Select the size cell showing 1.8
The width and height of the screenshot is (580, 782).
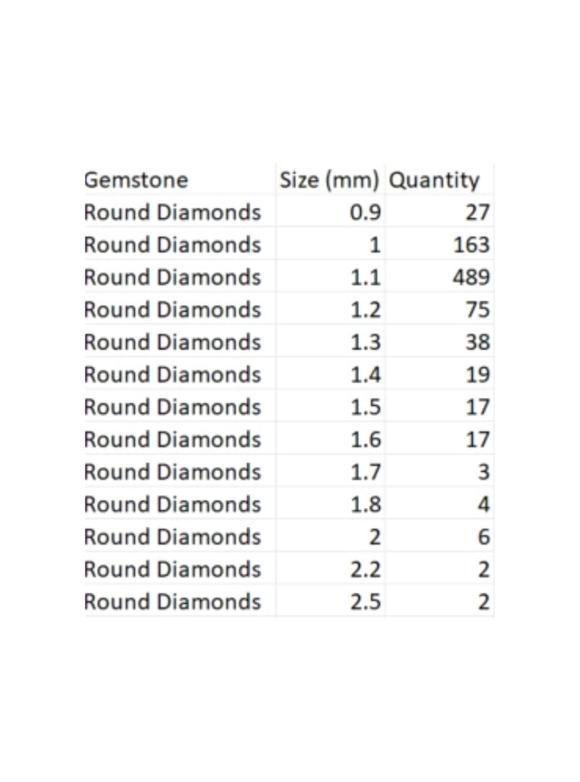[365, 504]
